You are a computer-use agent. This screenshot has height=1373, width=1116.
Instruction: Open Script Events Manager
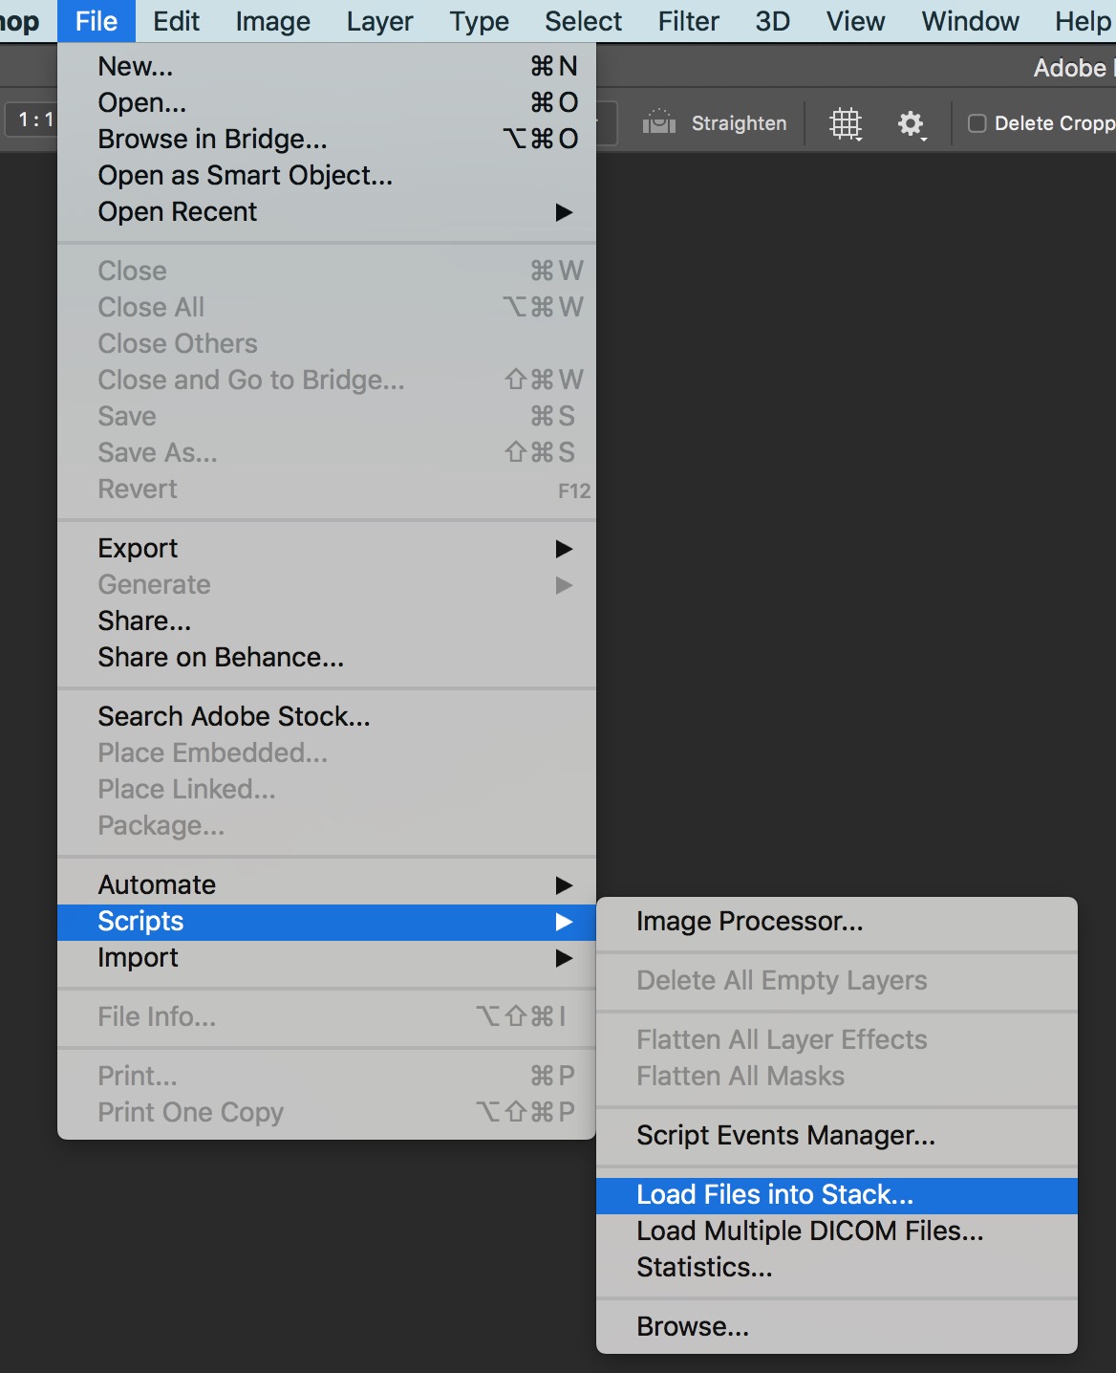click(785, 1135)
